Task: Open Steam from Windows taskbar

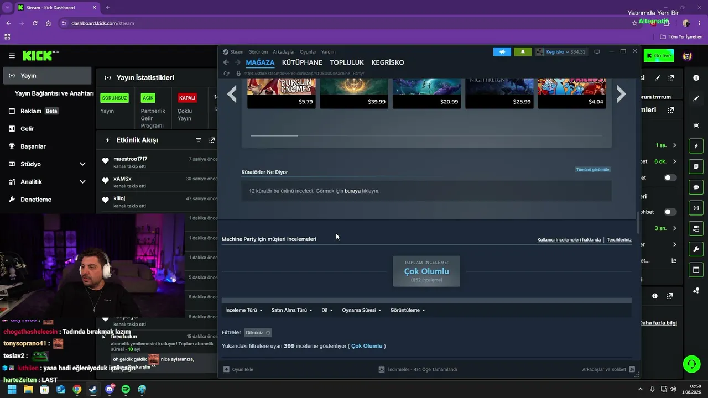Action: tap(93, 389)
